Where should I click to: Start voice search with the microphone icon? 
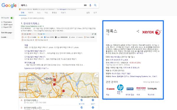[90, 5]
